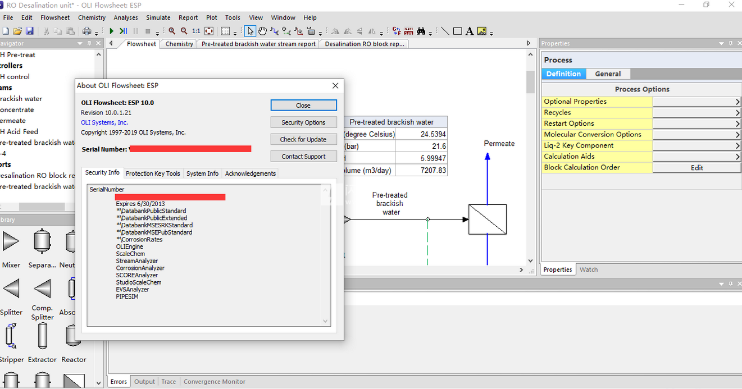Expand Optional Properties options
Viewport: 742px width, 389px height.
click(x=697, y=102)
